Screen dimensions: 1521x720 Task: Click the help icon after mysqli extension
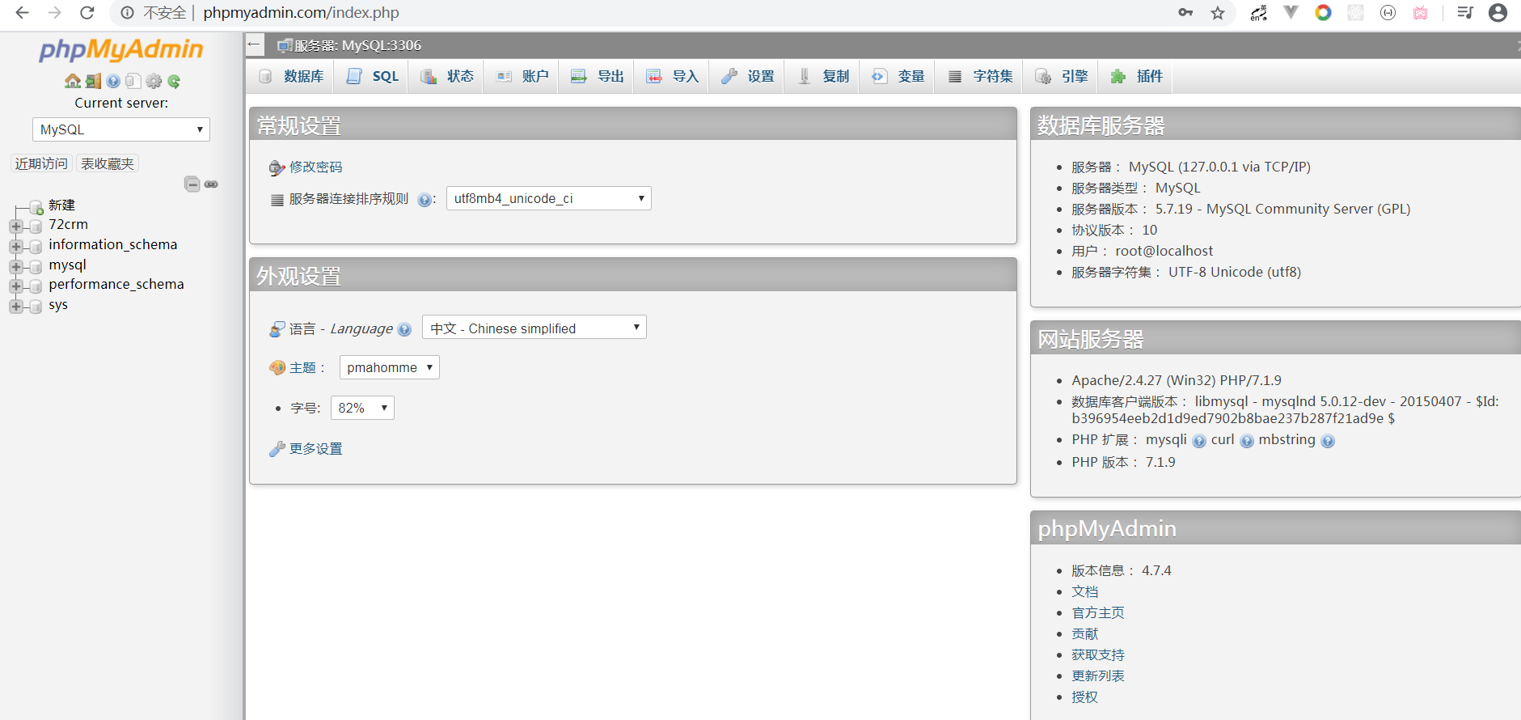coord(1199,441)
